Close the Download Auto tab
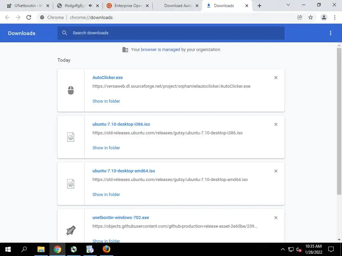The image size is (342, 256). [197, 6]
